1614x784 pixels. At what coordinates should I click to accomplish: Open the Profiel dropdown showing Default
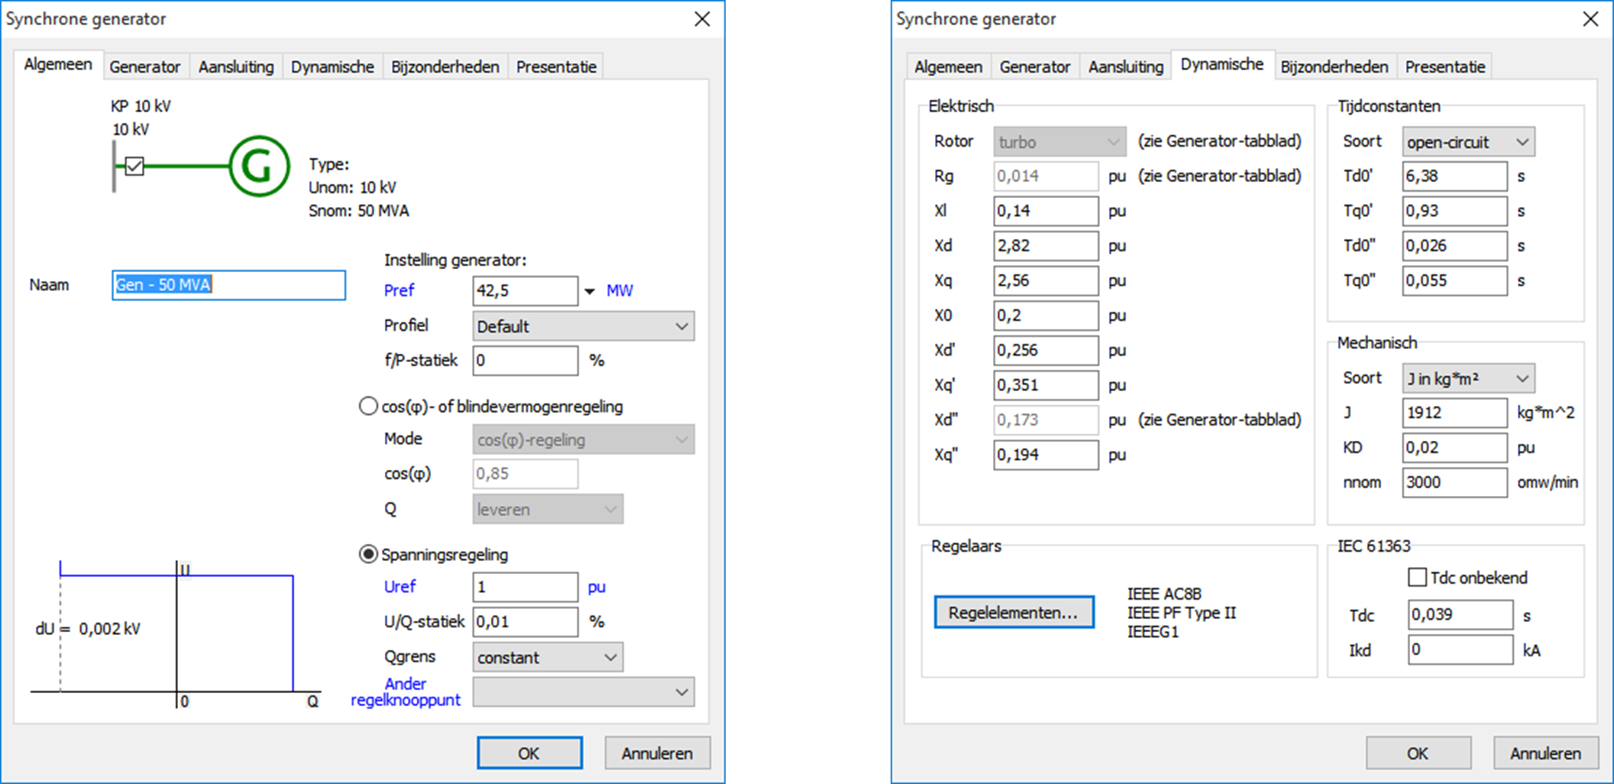(x=583, y=326)
